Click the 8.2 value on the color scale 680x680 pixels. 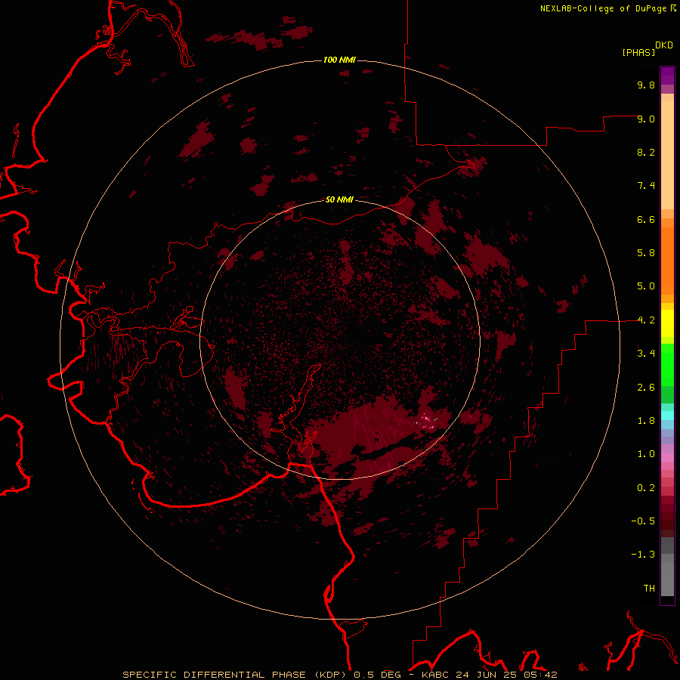[646, 152]
